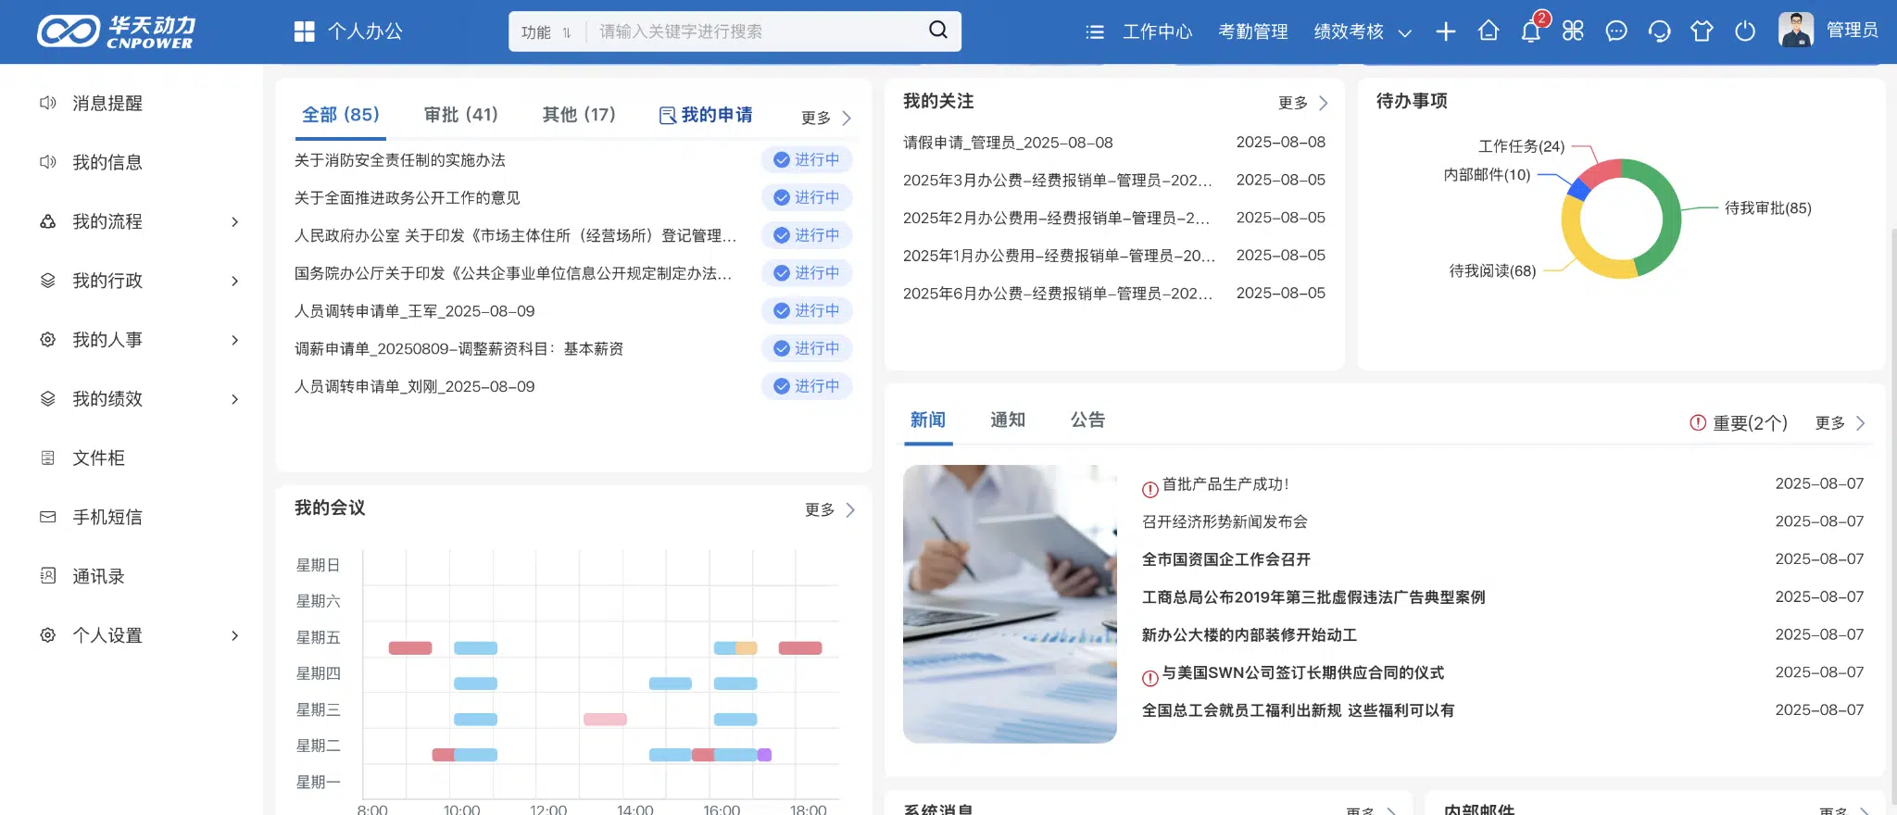Image resolution: width=1897 pixels, height=815 pixels.
Task: Open 人员调转申请单_王军_2025-08-09
Action: (x=414, y=311)
